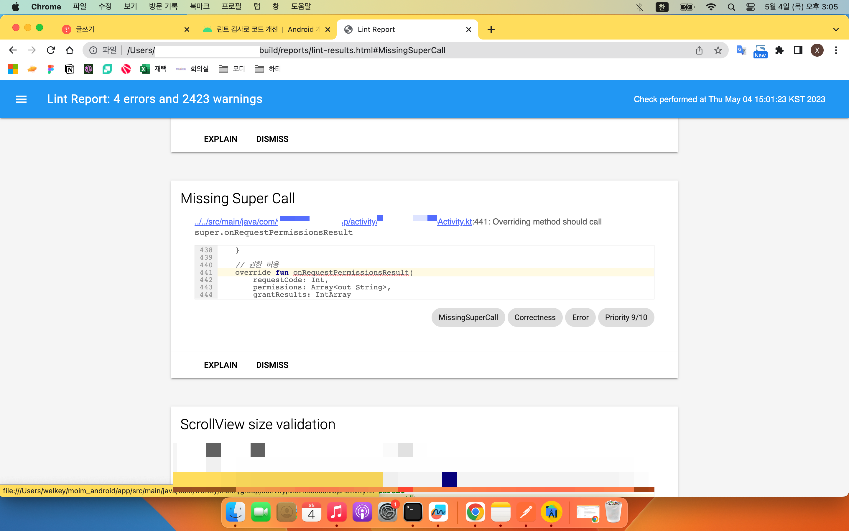Click the share page icon
Image resolution: width=849 pixels, height=531 pixels.
point(699,50)
